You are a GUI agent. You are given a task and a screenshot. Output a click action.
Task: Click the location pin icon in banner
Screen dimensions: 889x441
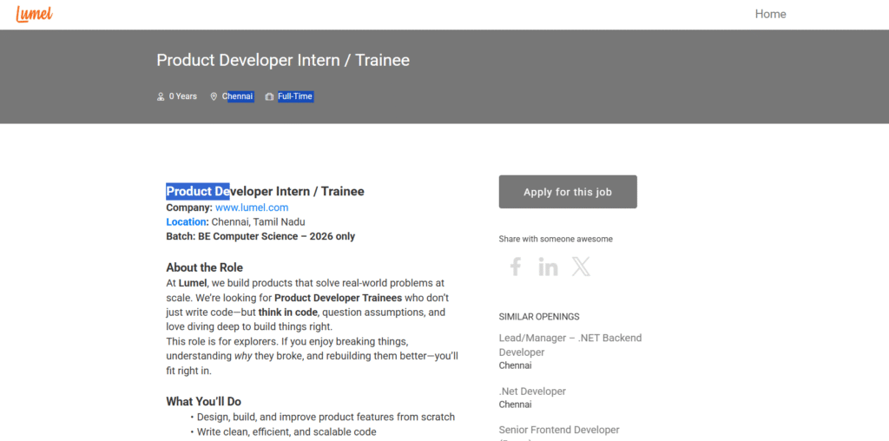point(214,96)
